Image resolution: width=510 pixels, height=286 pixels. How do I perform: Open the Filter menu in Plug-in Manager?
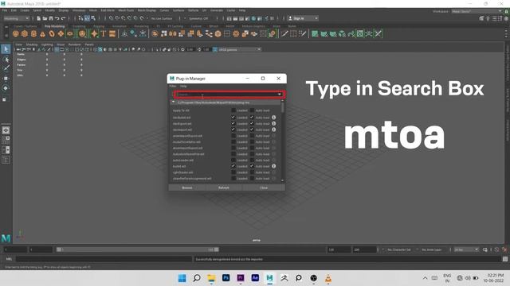pos(173,87)
